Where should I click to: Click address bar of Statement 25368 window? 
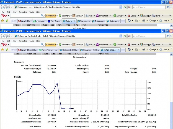click(x=67, y=36)
